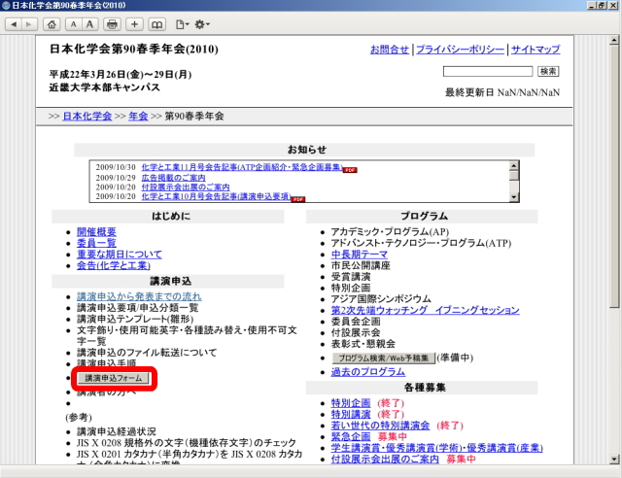Click the forward navigation arrow
Image resolution: width=622 pixels, height=478 pixels.
coord(29,24)
